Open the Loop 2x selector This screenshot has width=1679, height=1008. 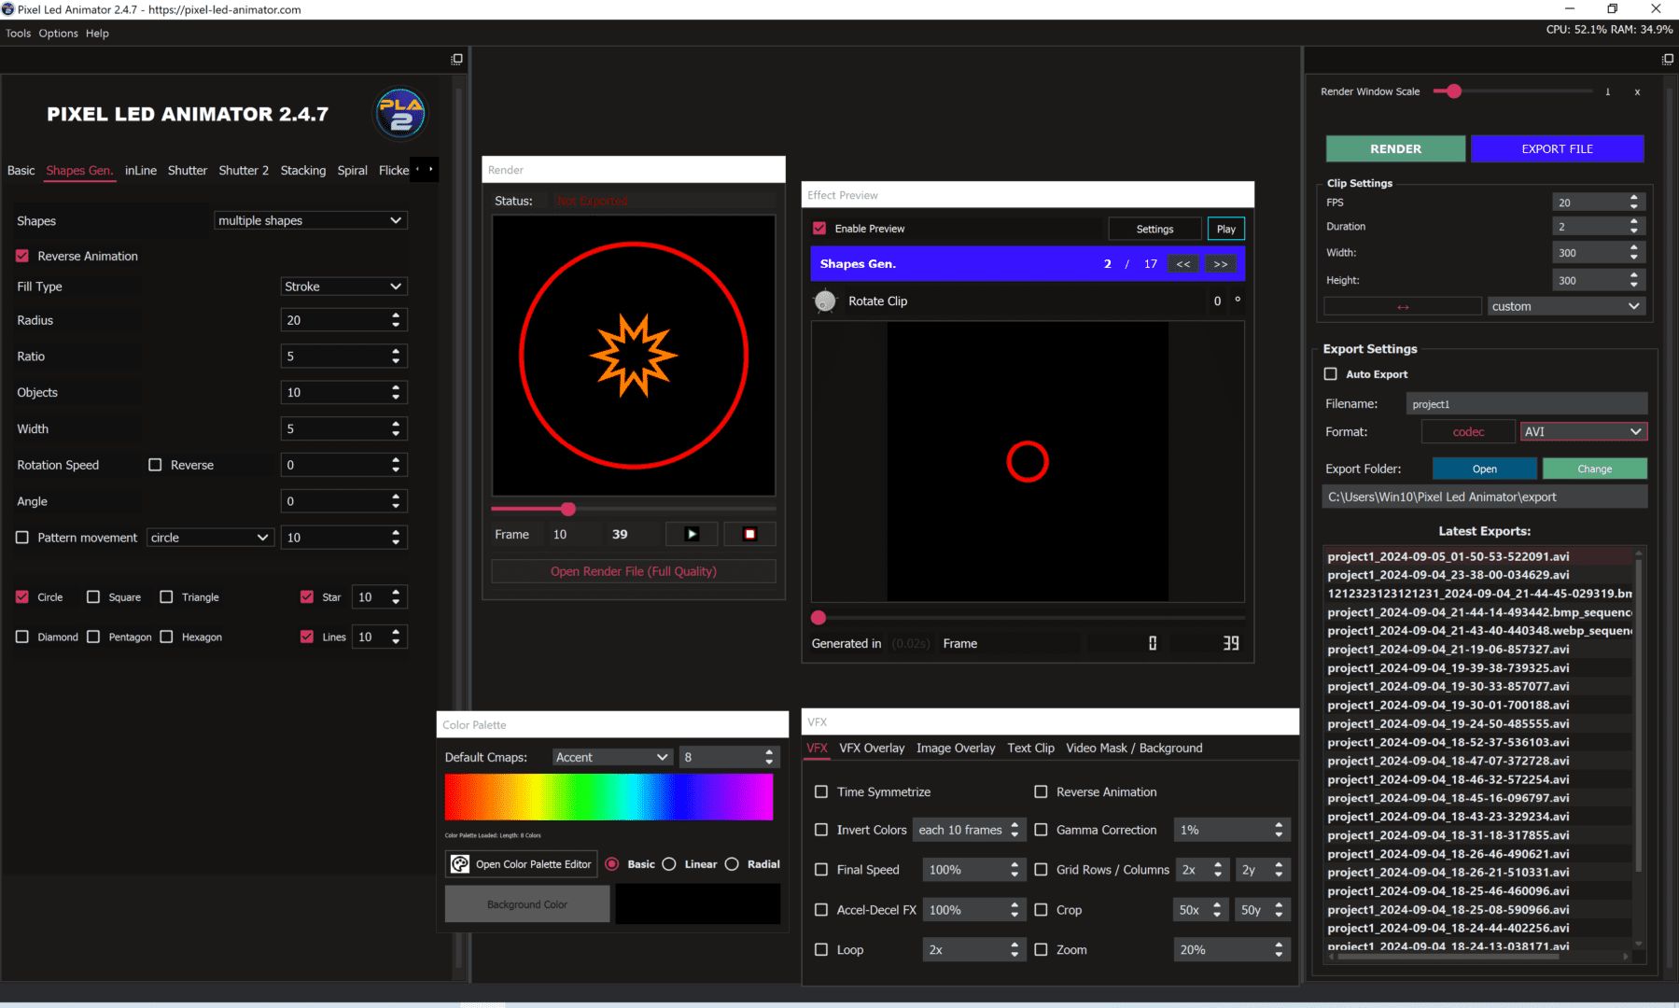[x=973, y=950]
